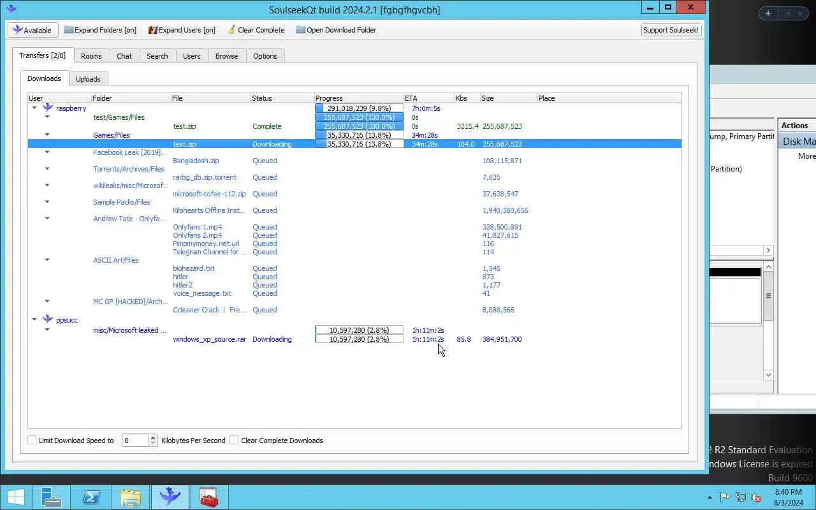Switch to the Rooms tab
Viewport: 816px width, 510px height.
click(91, 56)
